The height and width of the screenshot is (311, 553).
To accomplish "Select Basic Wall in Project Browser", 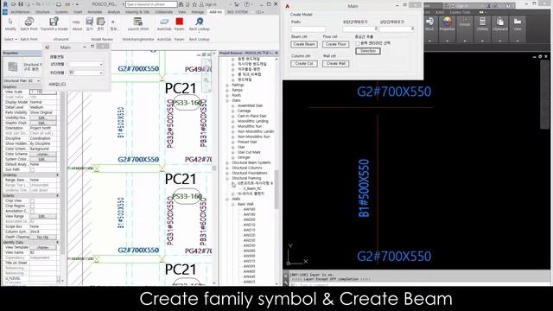I will 245,204.
